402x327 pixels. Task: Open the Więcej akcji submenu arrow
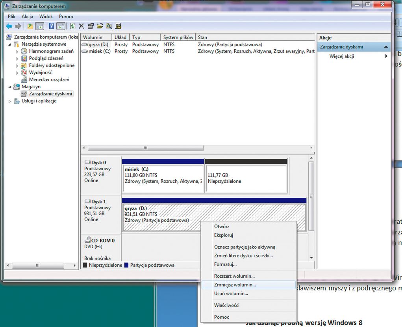point(386,56)
